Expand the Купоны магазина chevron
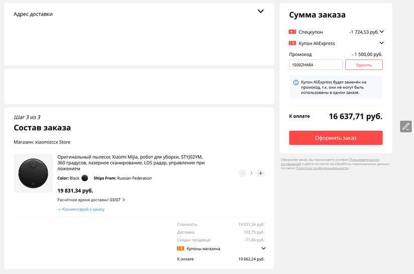 pyautogui.click(x=263, y=248)
